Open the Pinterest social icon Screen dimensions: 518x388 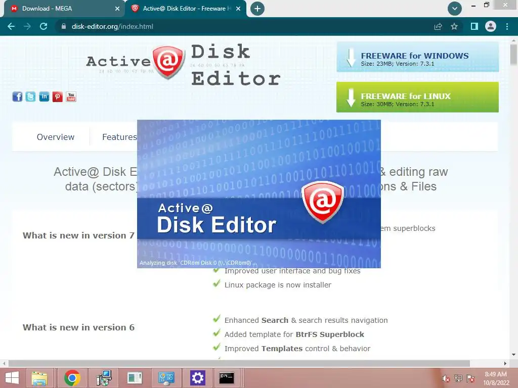(x=58, y=96)
